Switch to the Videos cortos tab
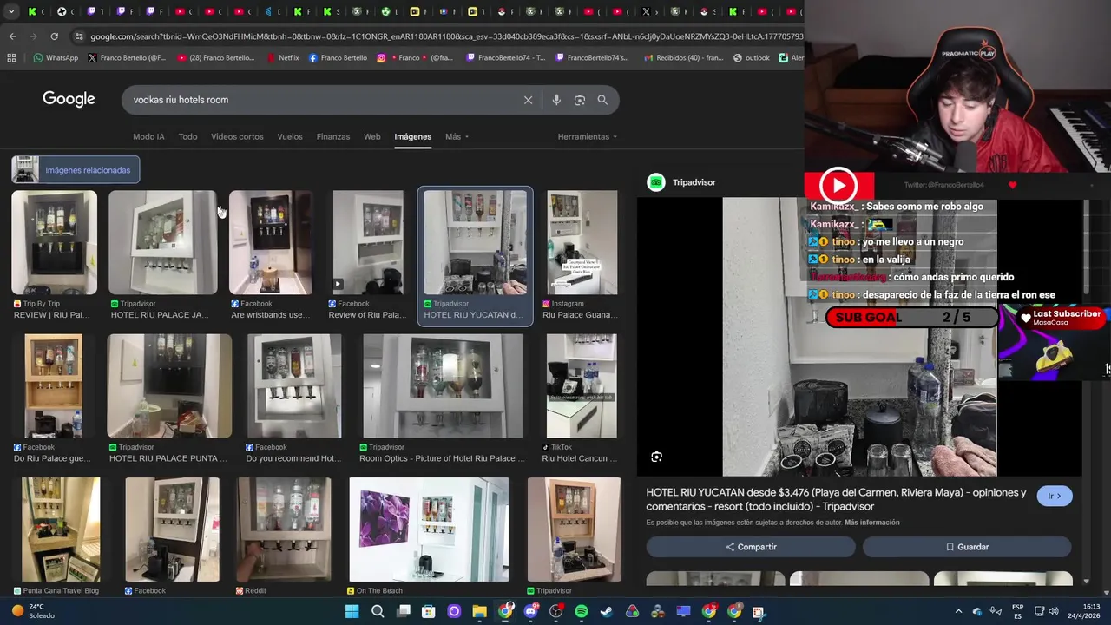Viewport: 1111px width, 625px height. 237,136
